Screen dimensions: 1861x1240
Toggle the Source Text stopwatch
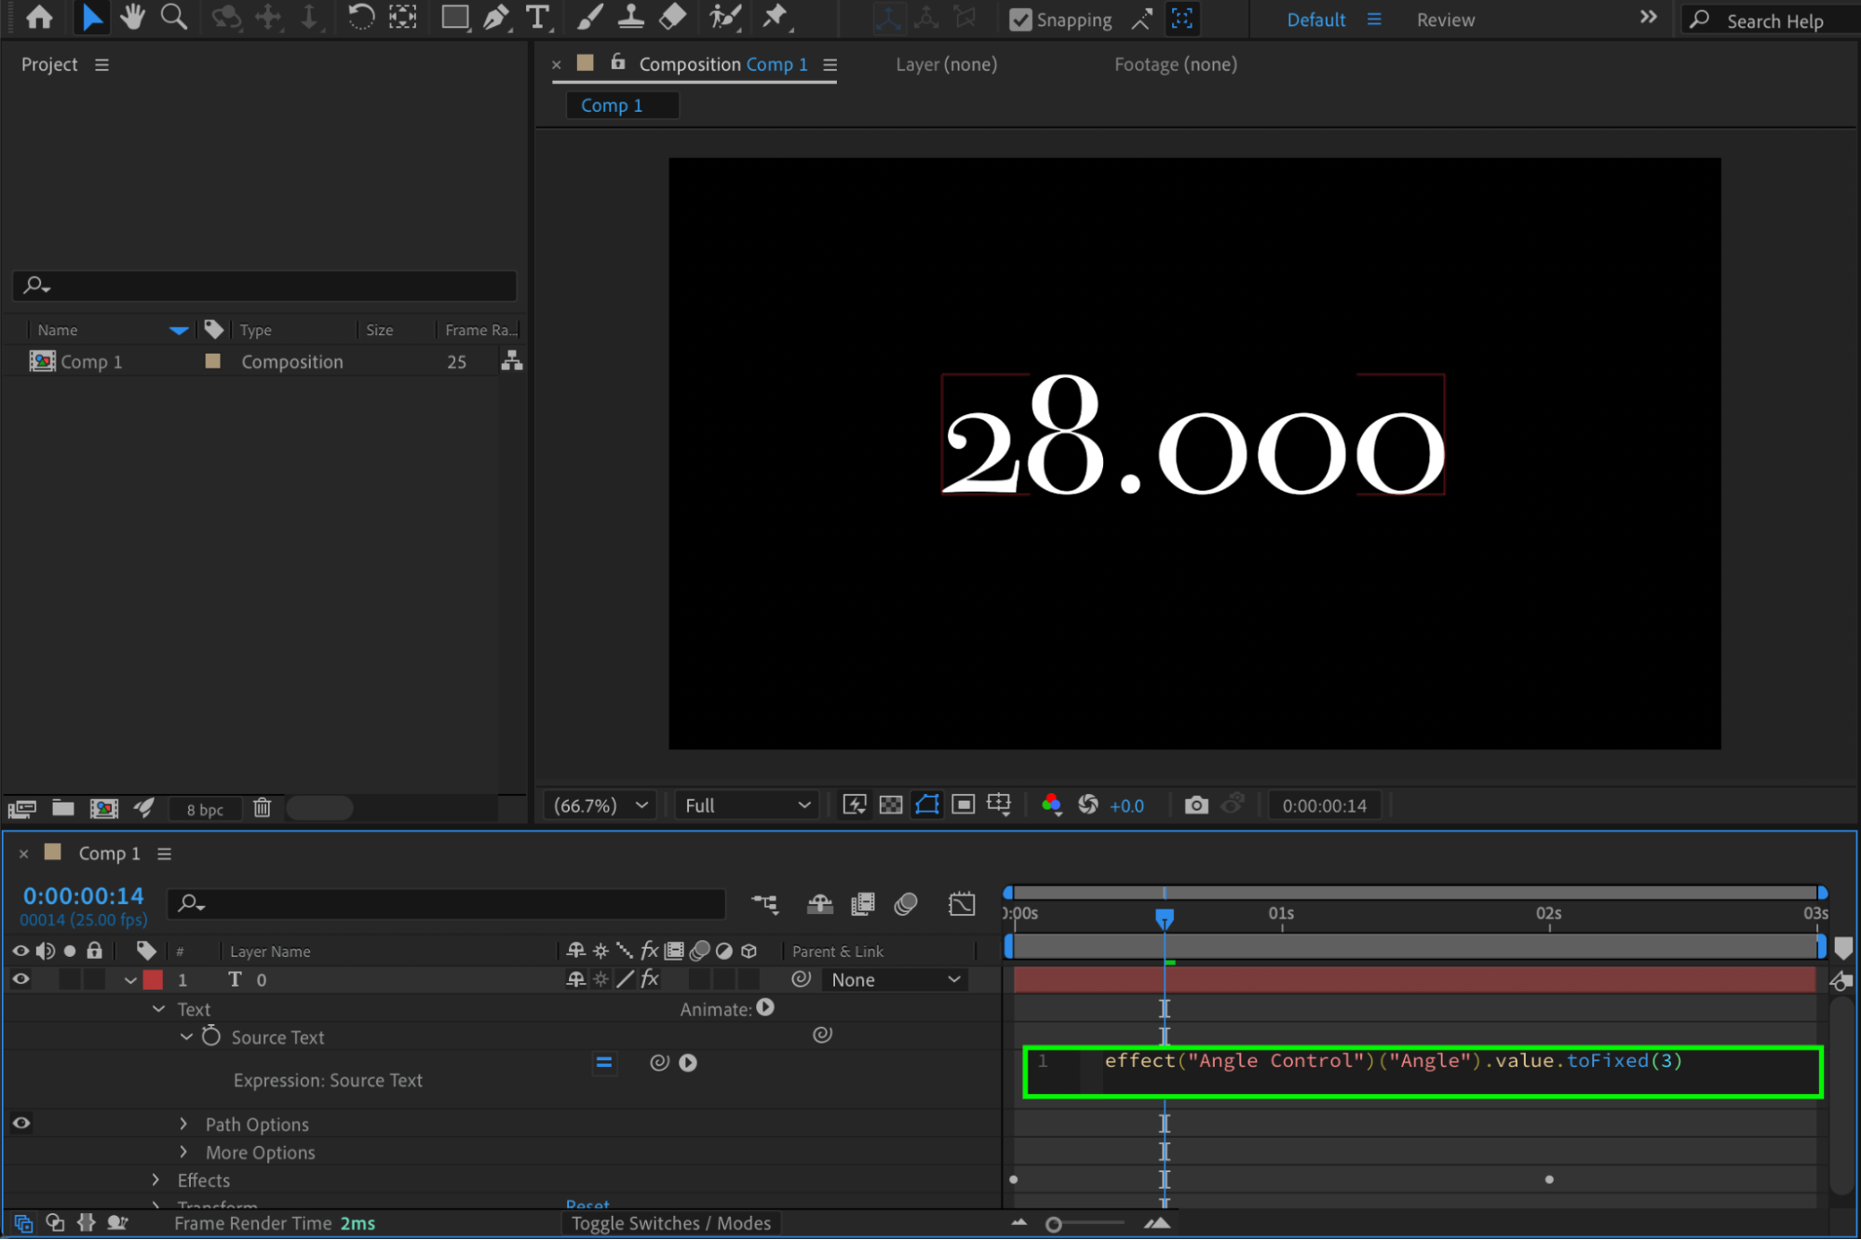click(x=211, y=1036)
